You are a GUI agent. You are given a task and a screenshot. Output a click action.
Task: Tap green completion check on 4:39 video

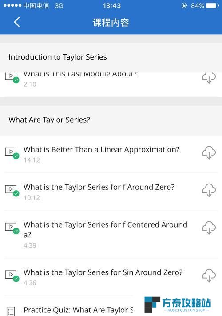[16, 231]
